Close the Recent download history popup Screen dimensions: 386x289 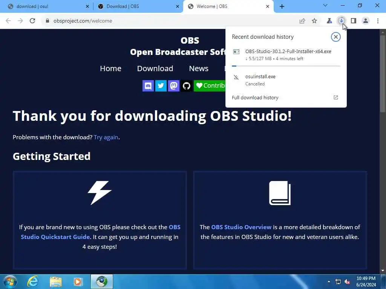[335, 37]
